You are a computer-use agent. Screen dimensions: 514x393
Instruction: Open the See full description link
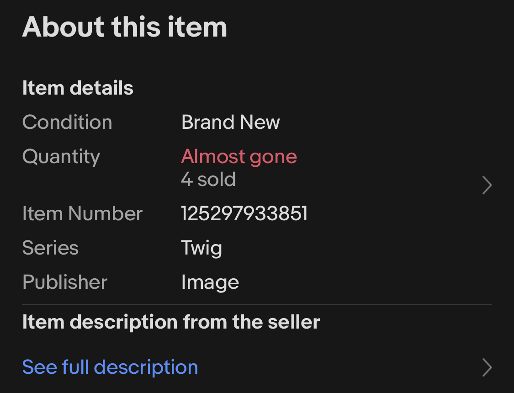click(110, 367)
